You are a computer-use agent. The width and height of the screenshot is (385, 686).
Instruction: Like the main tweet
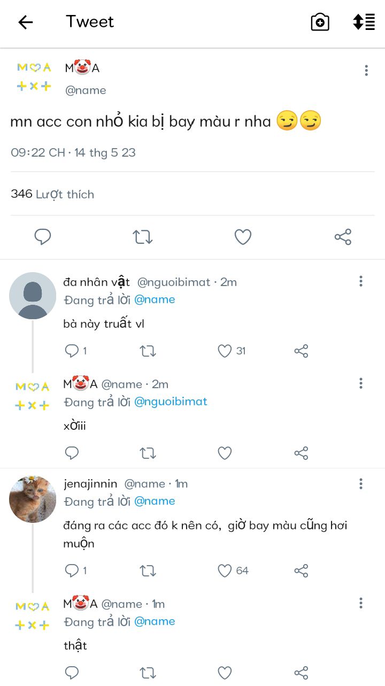click(243, 237)
